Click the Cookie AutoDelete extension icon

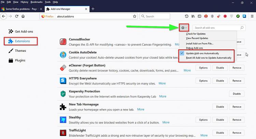(x=63, y=55)
